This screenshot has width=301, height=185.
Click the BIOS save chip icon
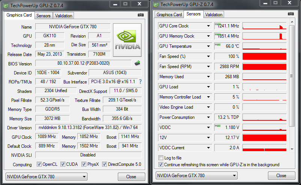pos(137,63)
